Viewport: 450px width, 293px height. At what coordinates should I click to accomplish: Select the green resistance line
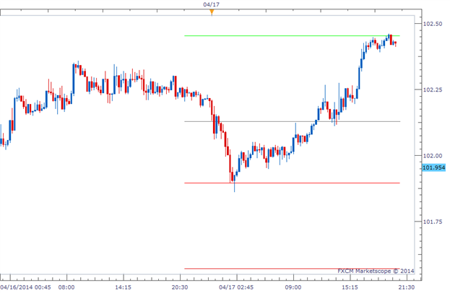click(292, 36)
